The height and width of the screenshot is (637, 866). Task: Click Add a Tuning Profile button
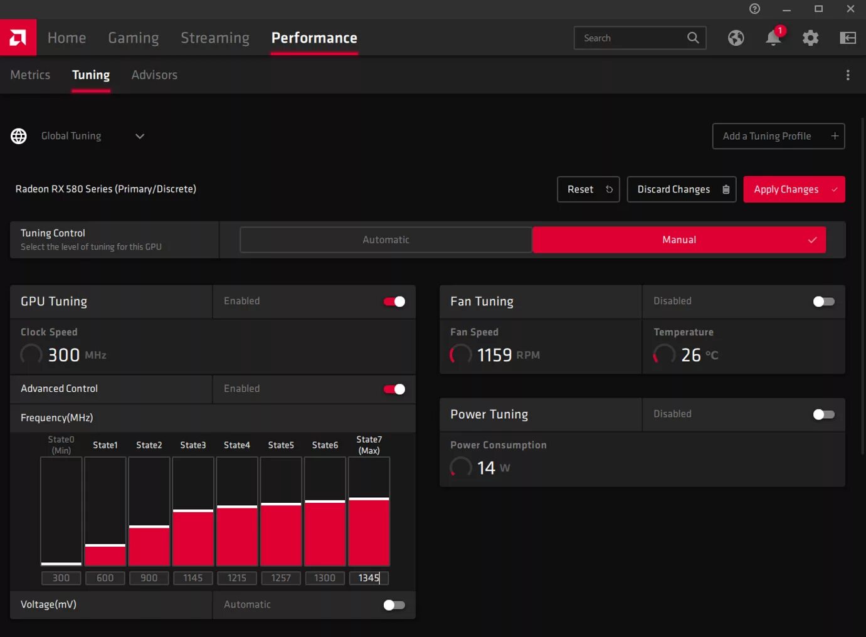[778, 136]
